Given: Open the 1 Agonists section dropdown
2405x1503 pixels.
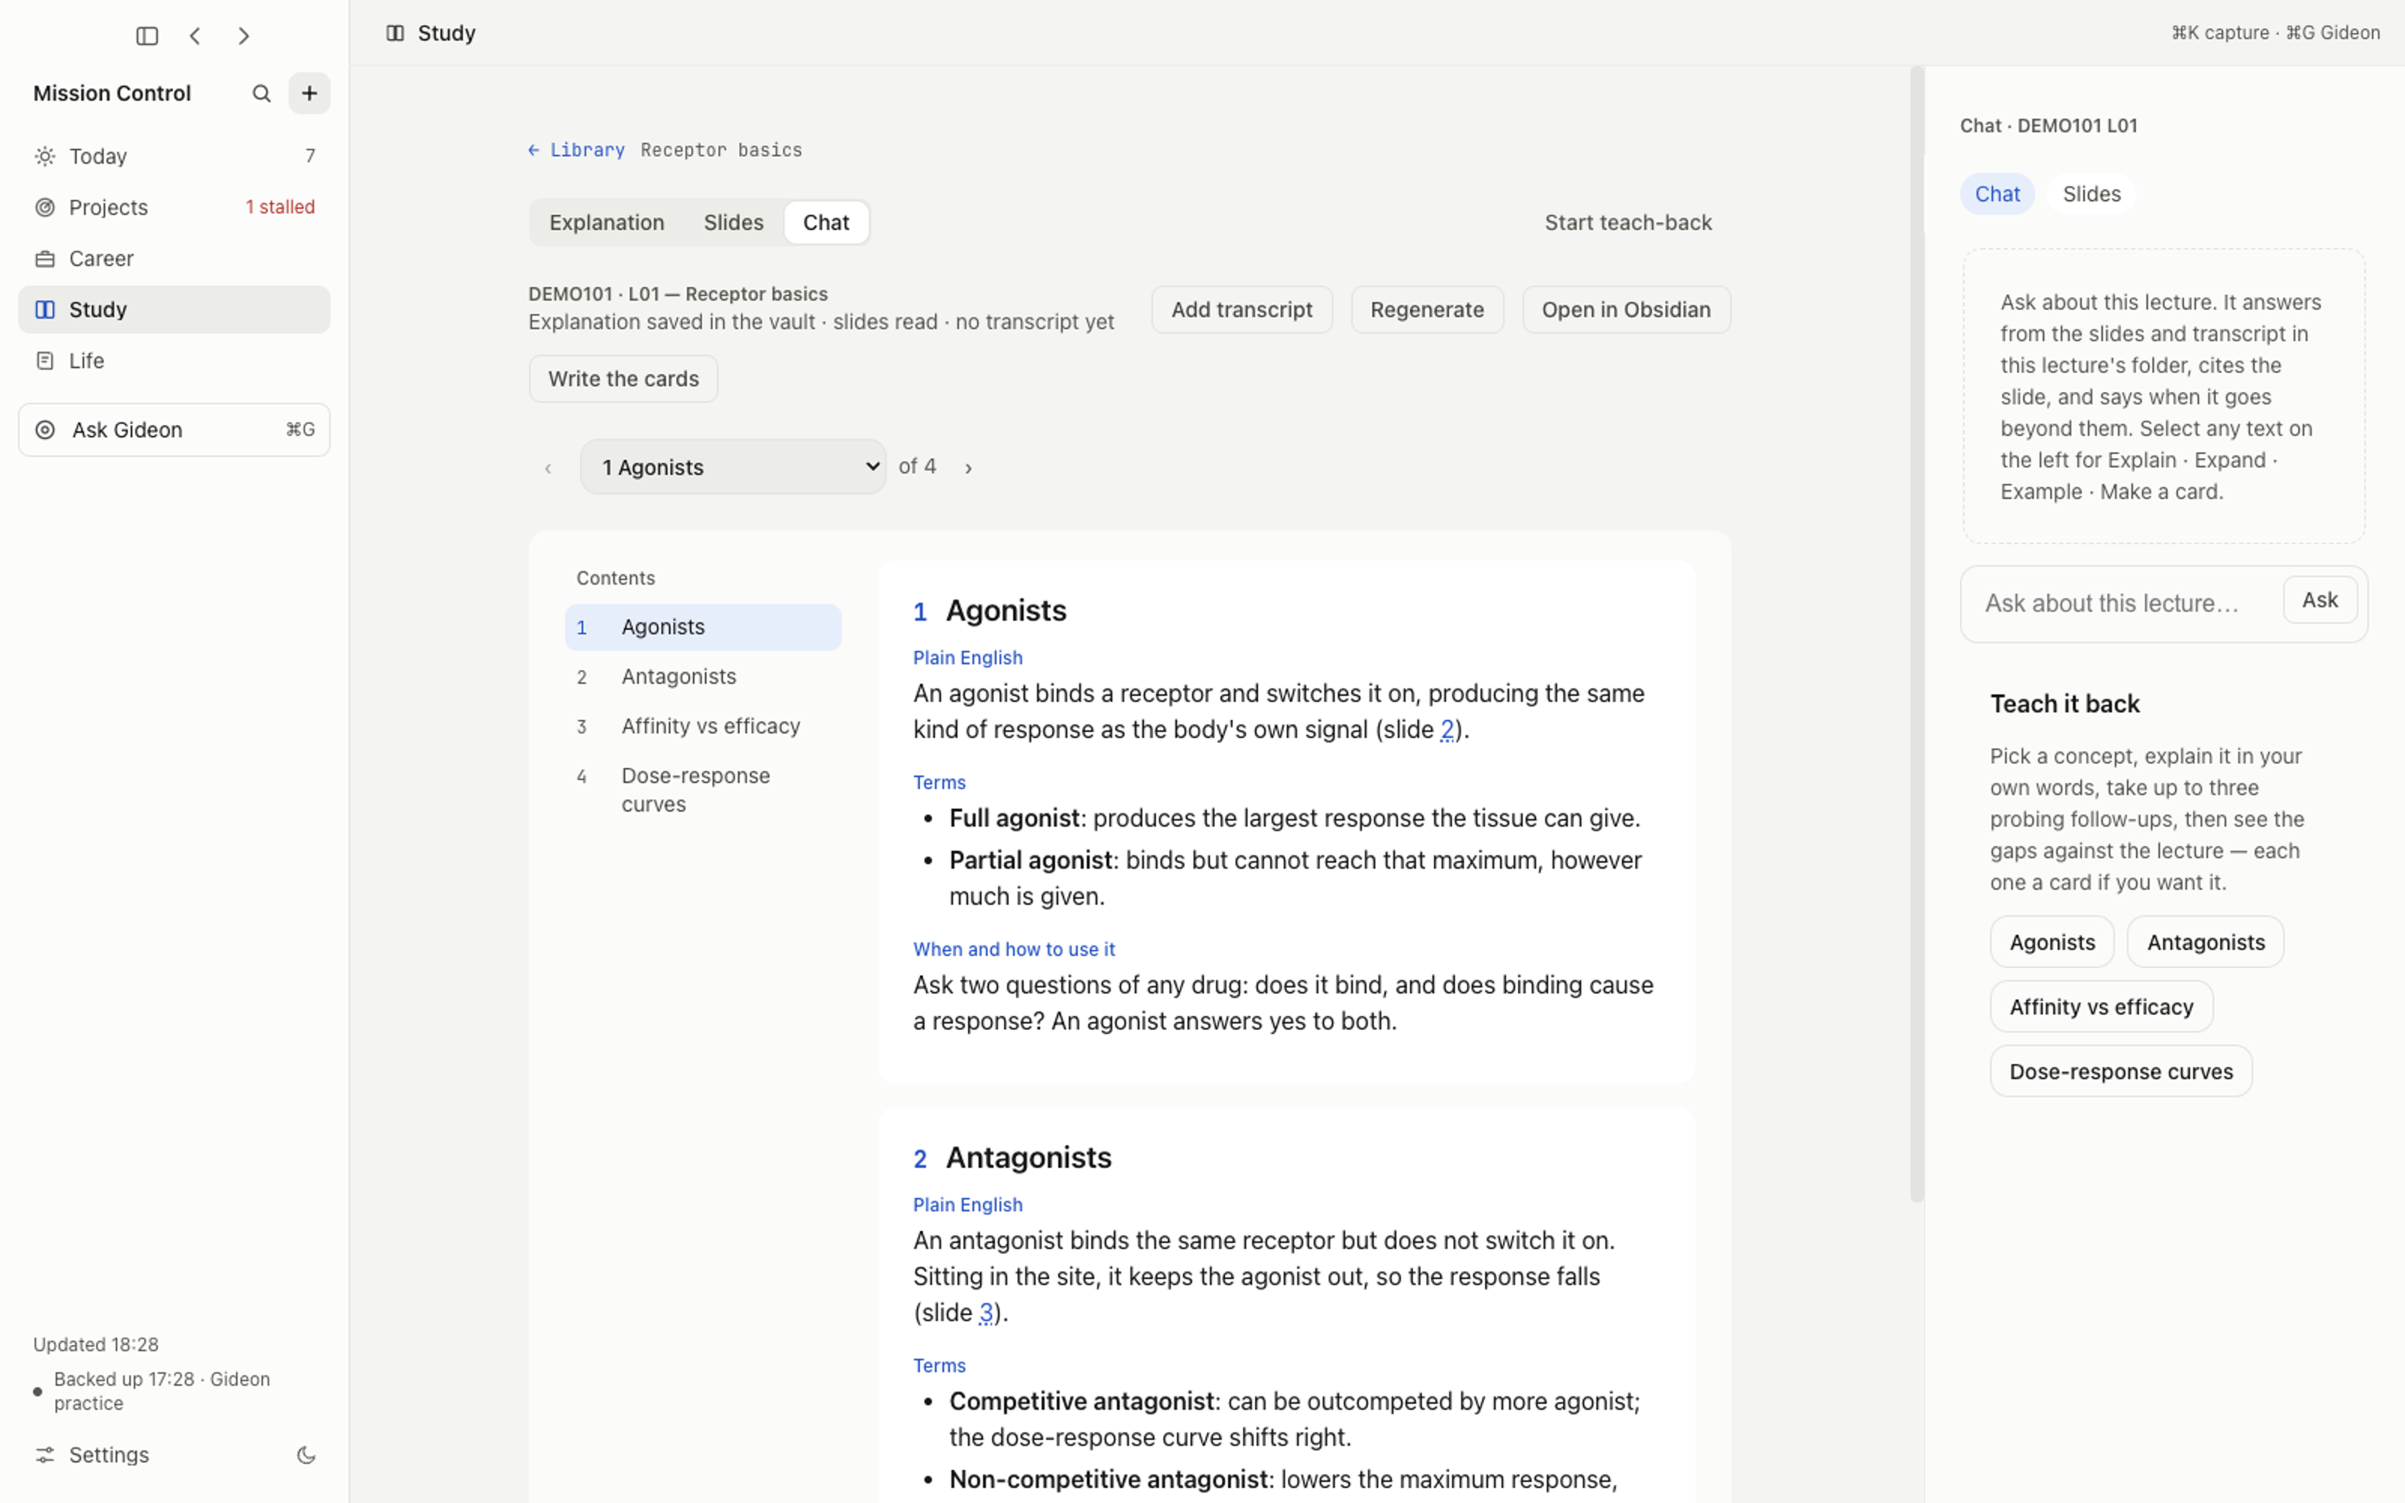Looking at the screenshot, I should tap(734, 467).
